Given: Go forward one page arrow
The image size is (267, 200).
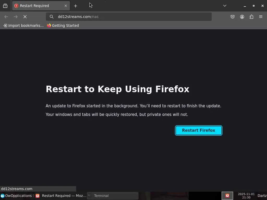Looking at the screenshot, I should click(15, 17).
